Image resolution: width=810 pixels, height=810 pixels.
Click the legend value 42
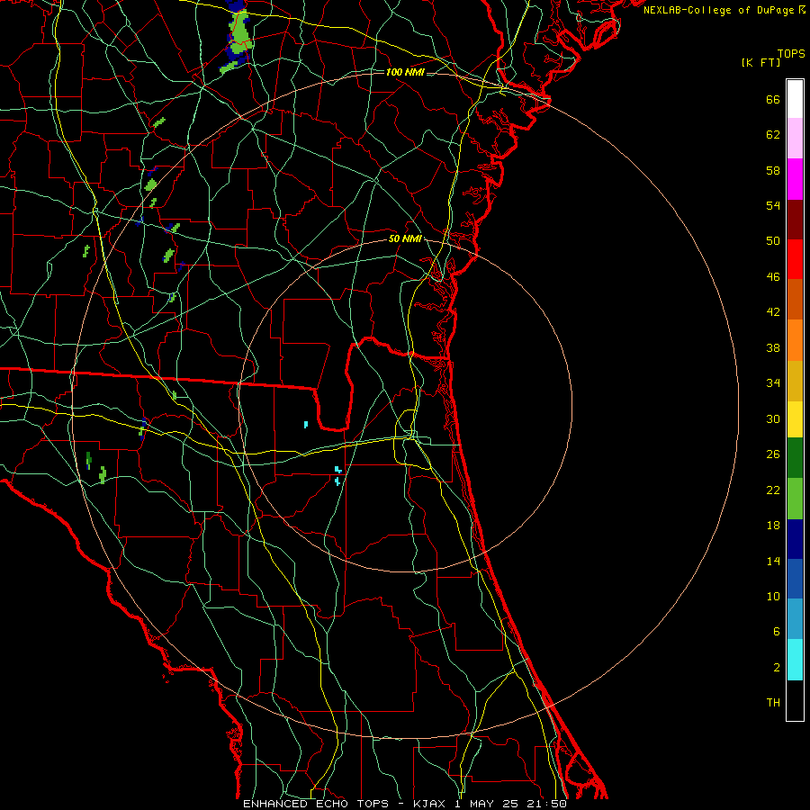[x=773, y=312]
